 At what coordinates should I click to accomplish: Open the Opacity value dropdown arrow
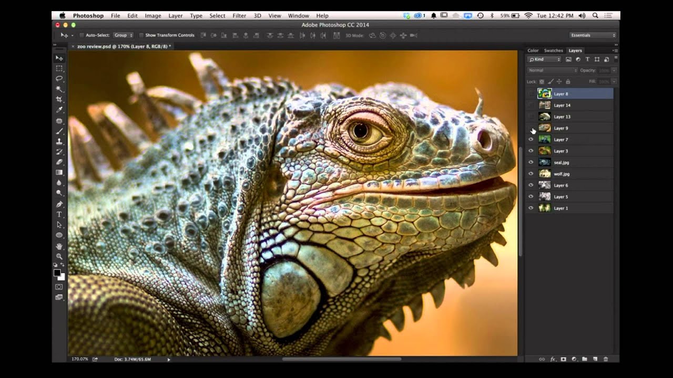coord(614,70)
